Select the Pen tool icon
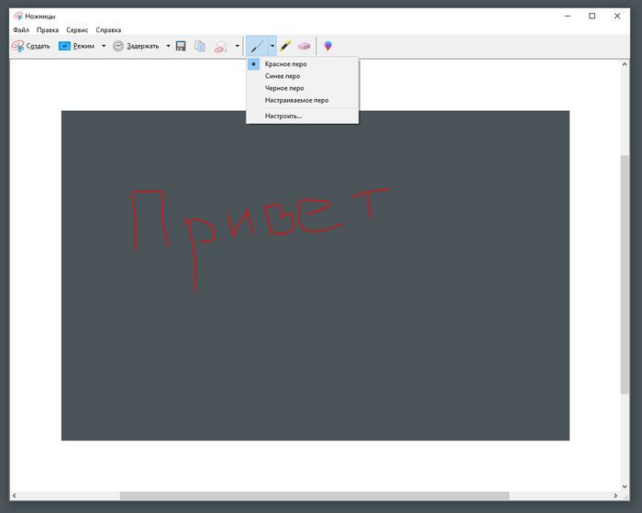The image size is (642, 513). click(x=257, y=46)
